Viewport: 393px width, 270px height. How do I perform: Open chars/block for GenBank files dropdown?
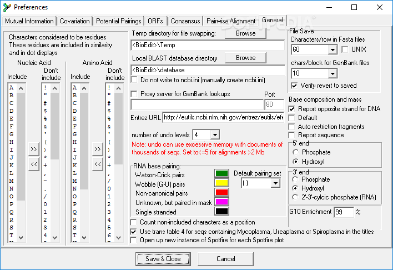332,74
